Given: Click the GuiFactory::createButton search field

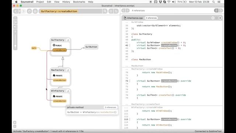Looking at the screenshot, I should (x=70, y=11).
